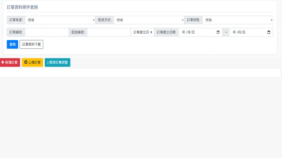Open the 訂單建立日 date type selector
Screen dimensions: 282x158
143,32
